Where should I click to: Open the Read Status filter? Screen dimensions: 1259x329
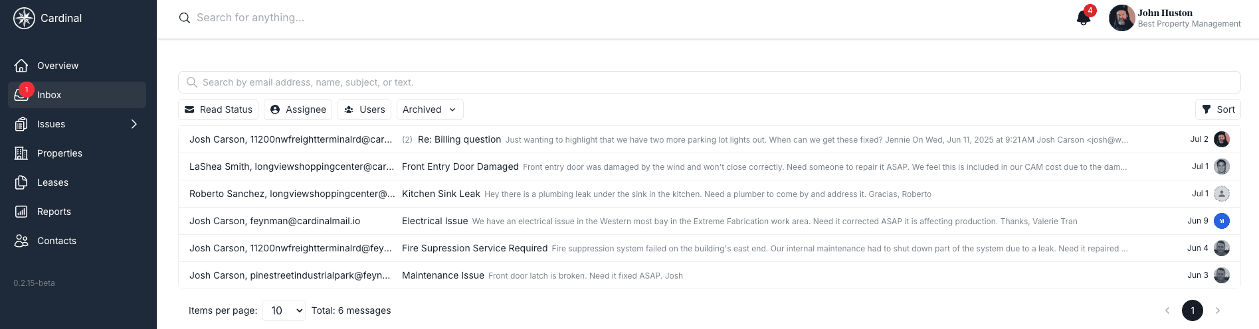(219, 109)
